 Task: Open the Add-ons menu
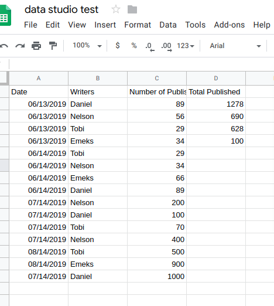pos(230,25)
